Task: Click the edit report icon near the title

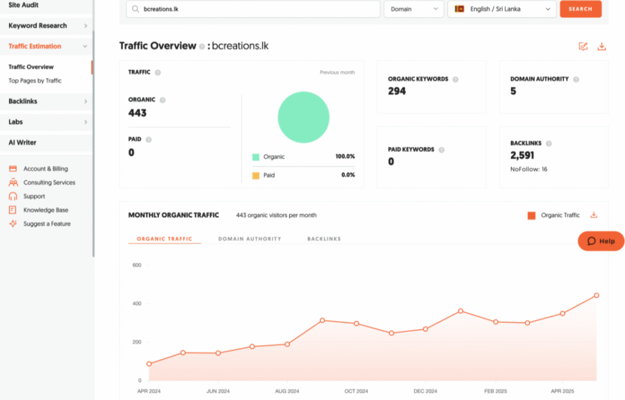Action: pyautogui.click(x=583, y=46)
